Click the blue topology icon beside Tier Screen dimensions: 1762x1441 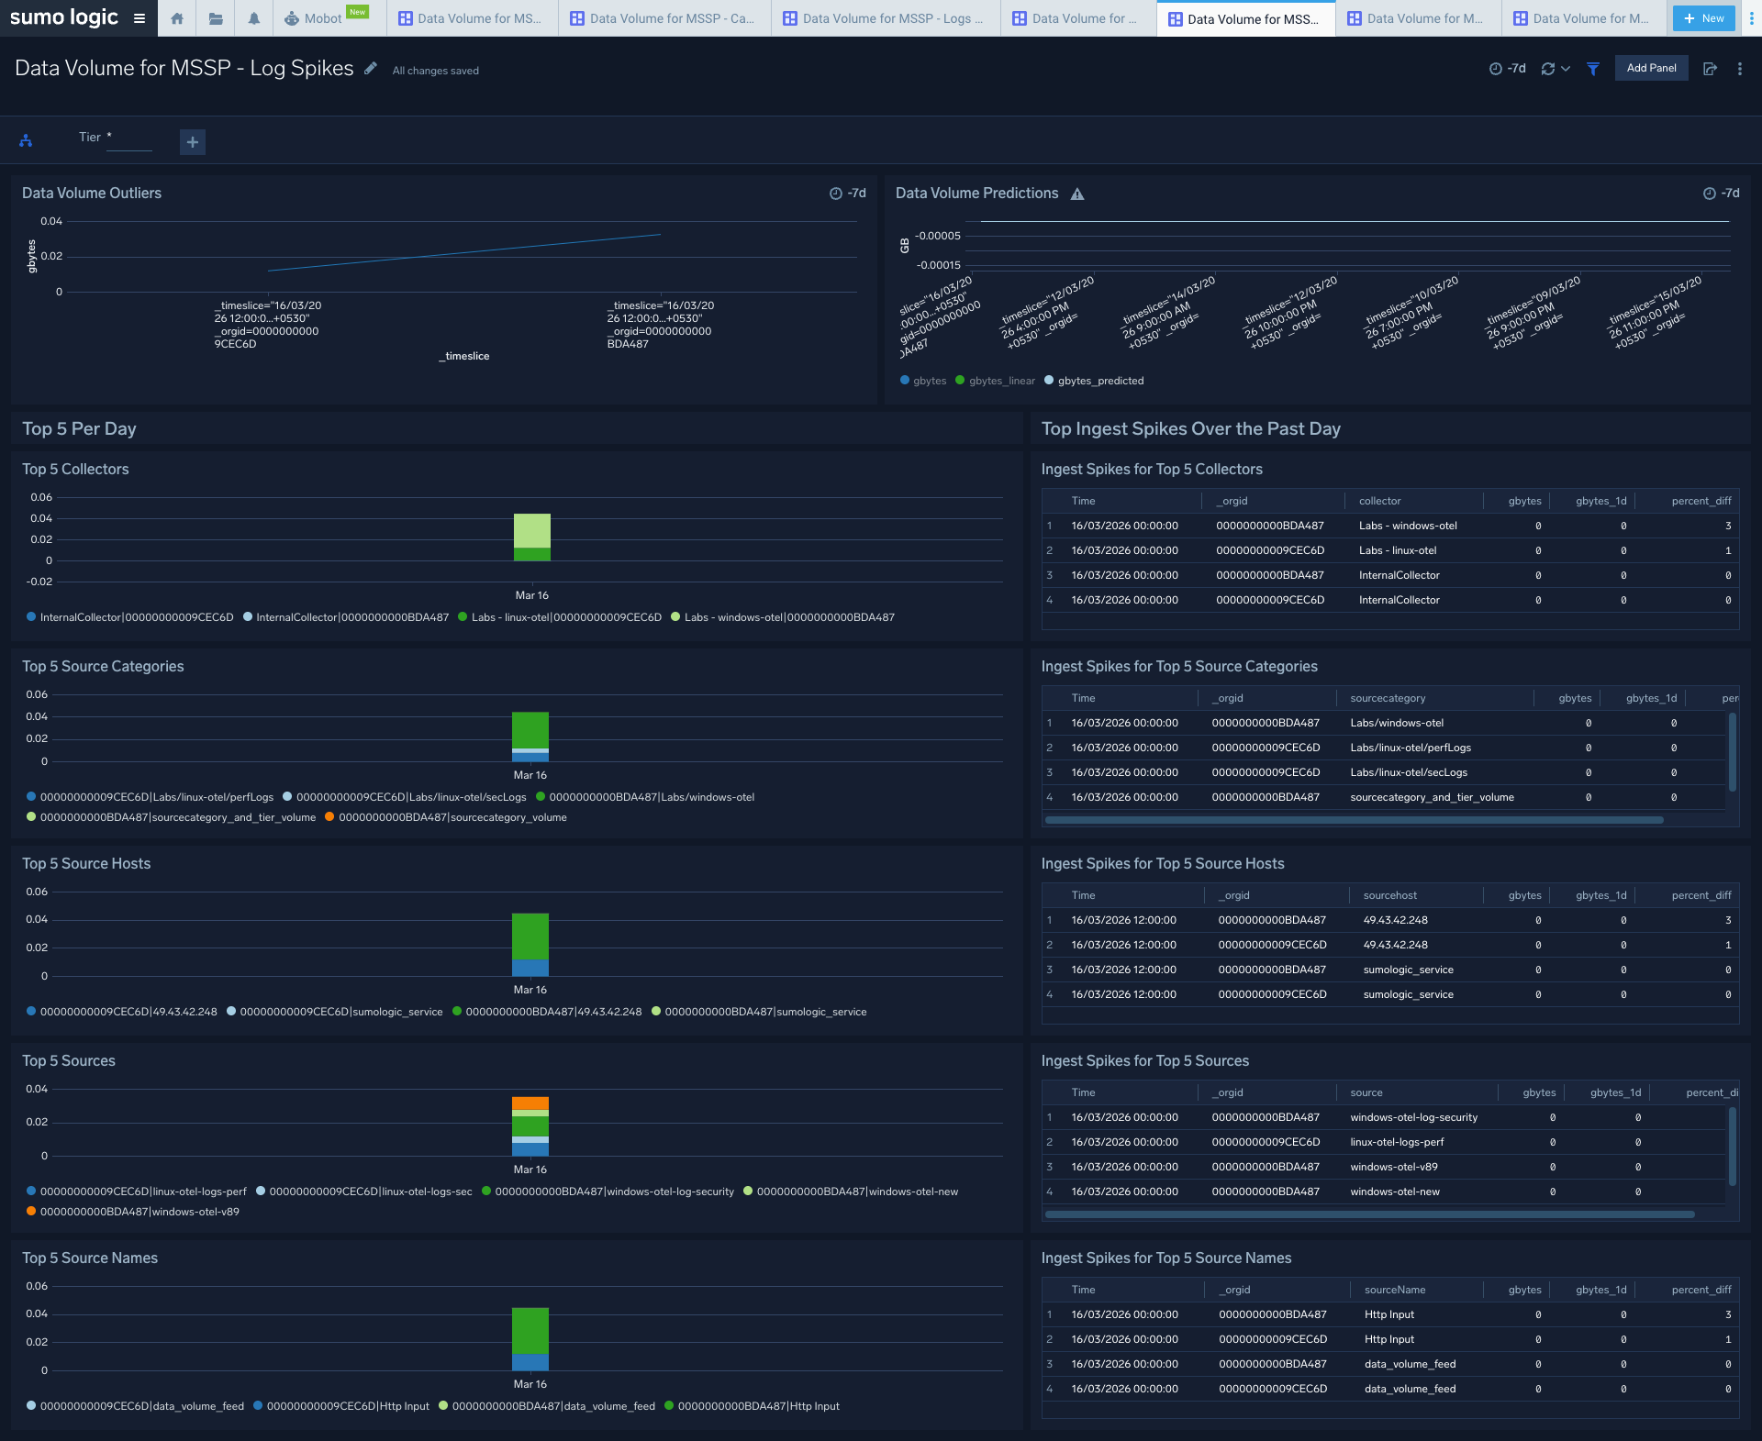click(x=26, y=140)
